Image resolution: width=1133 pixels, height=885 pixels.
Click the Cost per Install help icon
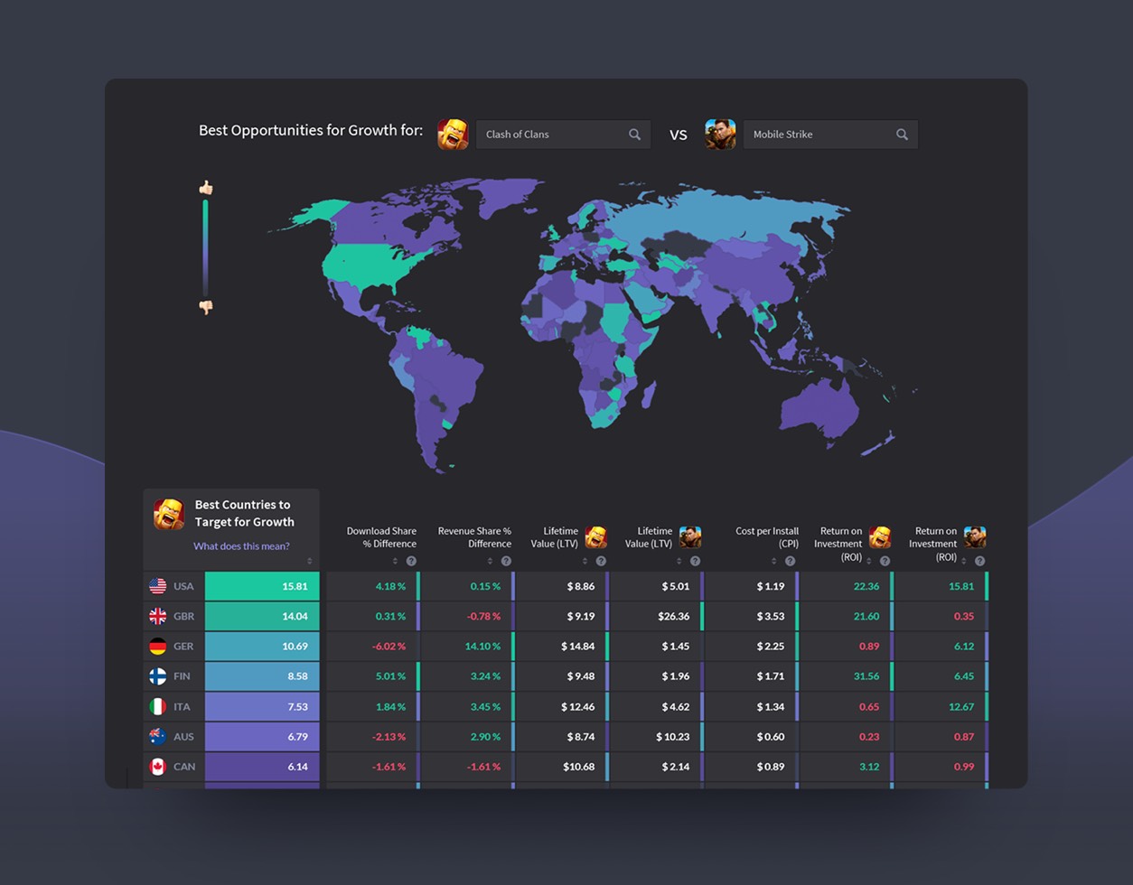click(790, 561)
